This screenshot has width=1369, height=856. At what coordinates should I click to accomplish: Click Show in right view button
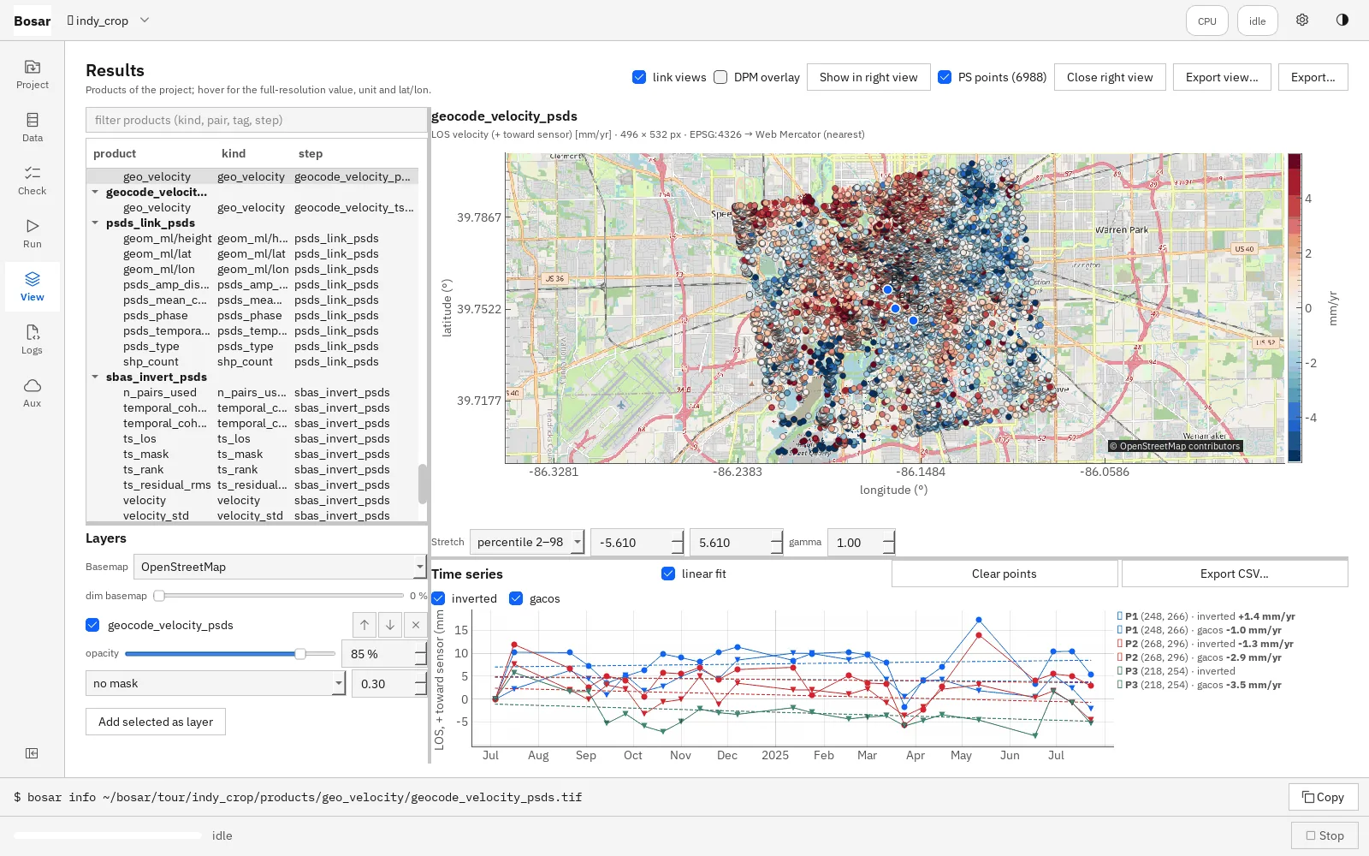point(868,77)
